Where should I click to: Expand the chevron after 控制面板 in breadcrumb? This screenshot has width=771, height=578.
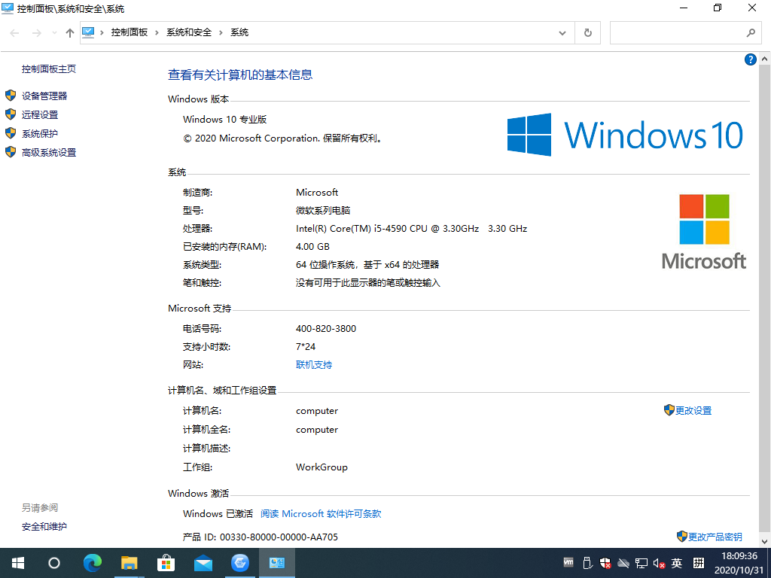(x=157, y=33)
